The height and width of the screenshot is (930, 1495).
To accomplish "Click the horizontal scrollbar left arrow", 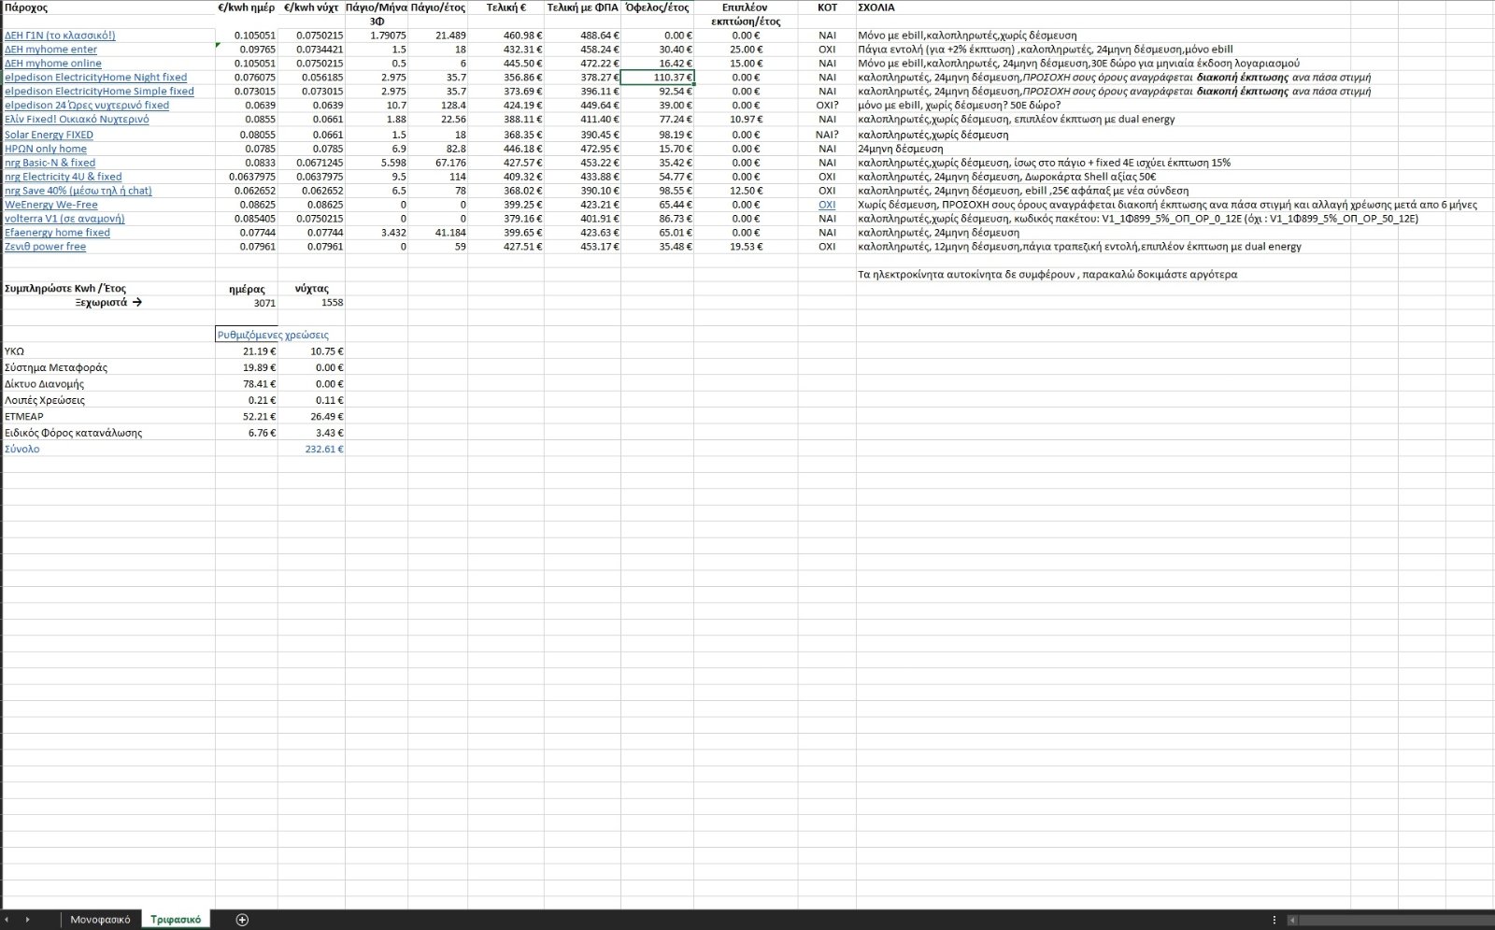I will click(x=1292, y=921).
